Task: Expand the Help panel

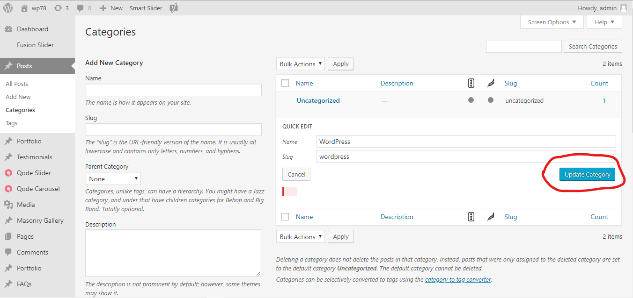Action: 604,22
